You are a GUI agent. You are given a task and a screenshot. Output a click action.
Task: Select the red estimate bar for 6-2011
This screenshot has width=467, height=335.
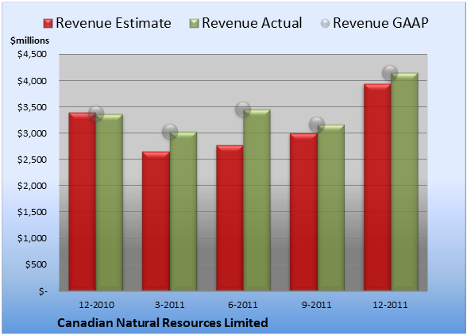coord(230,218)
